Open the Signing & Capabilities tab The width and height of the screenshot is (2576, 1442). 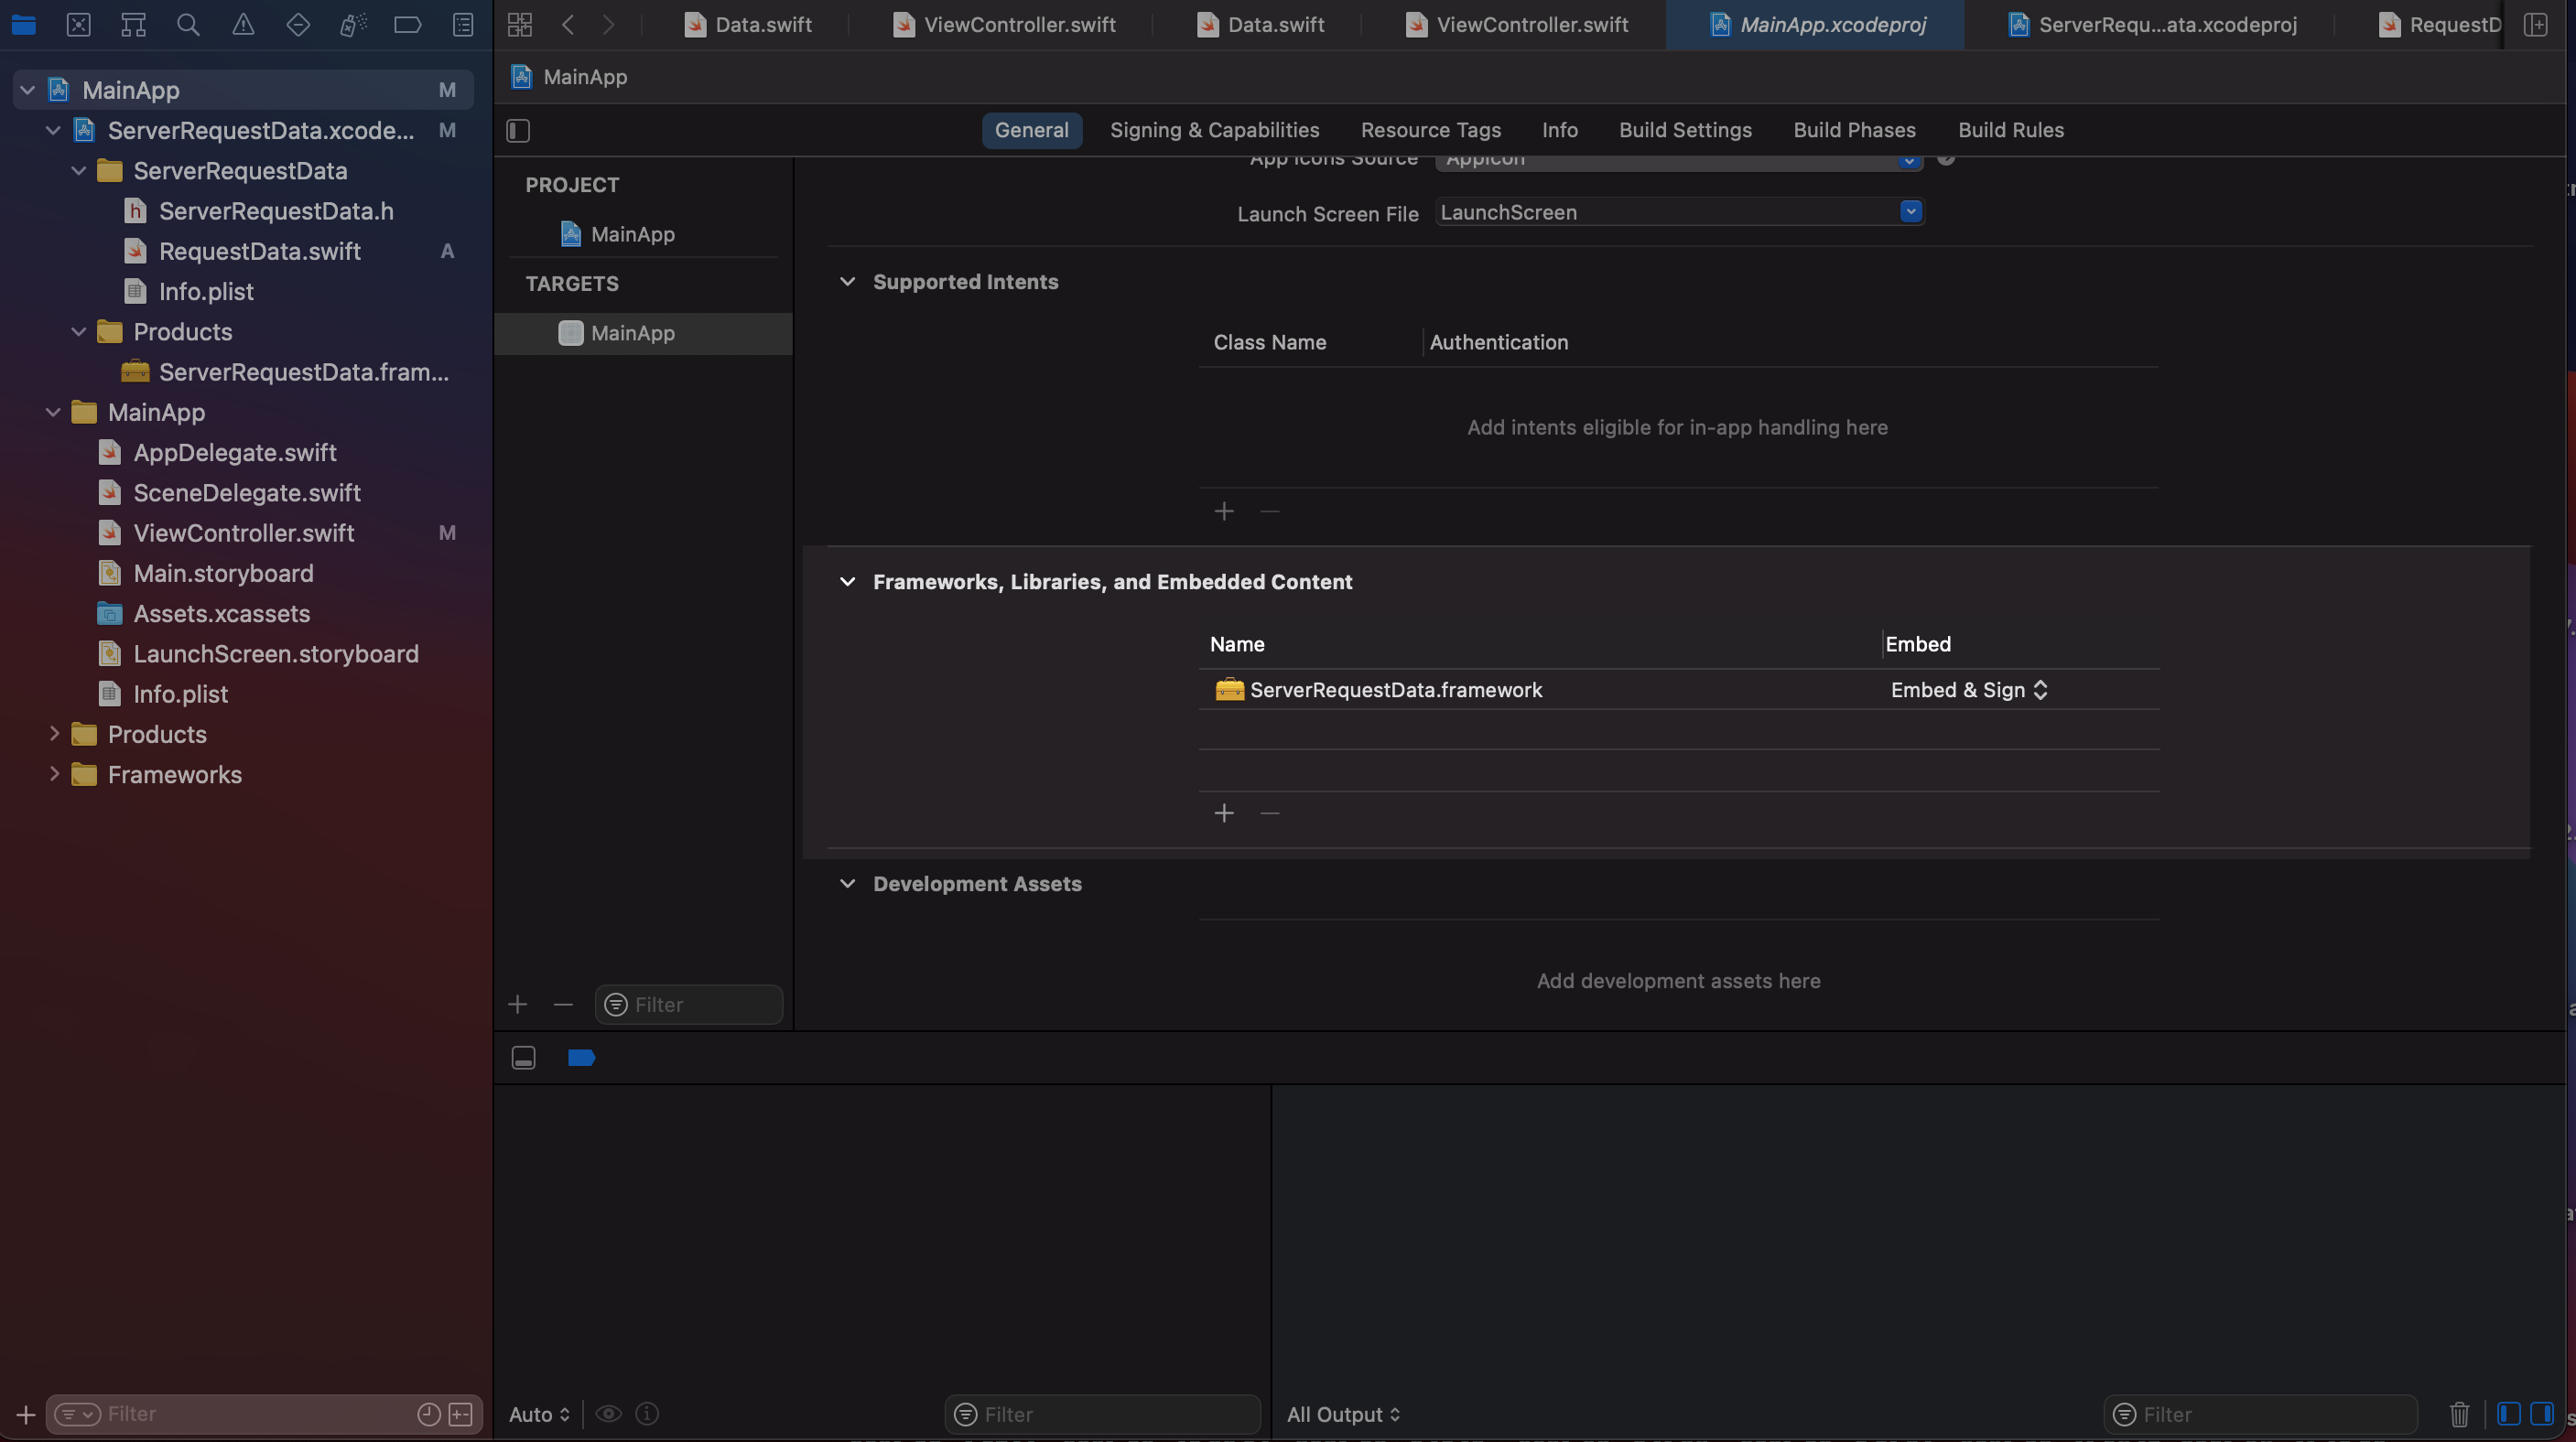tap(1213, 130)
